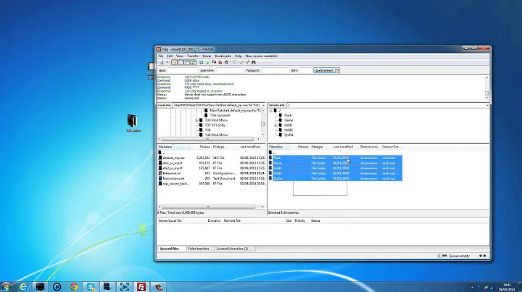This screenshot has width=522, height=292.
Task: Select Game folder in remote tree
Action: pyautogui.click(x=289, y=120)
